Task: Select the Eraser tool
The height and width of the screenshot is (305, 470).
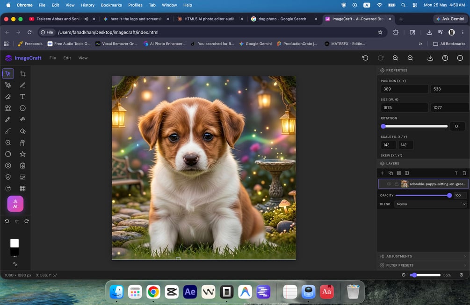Action: click(8, 97)
